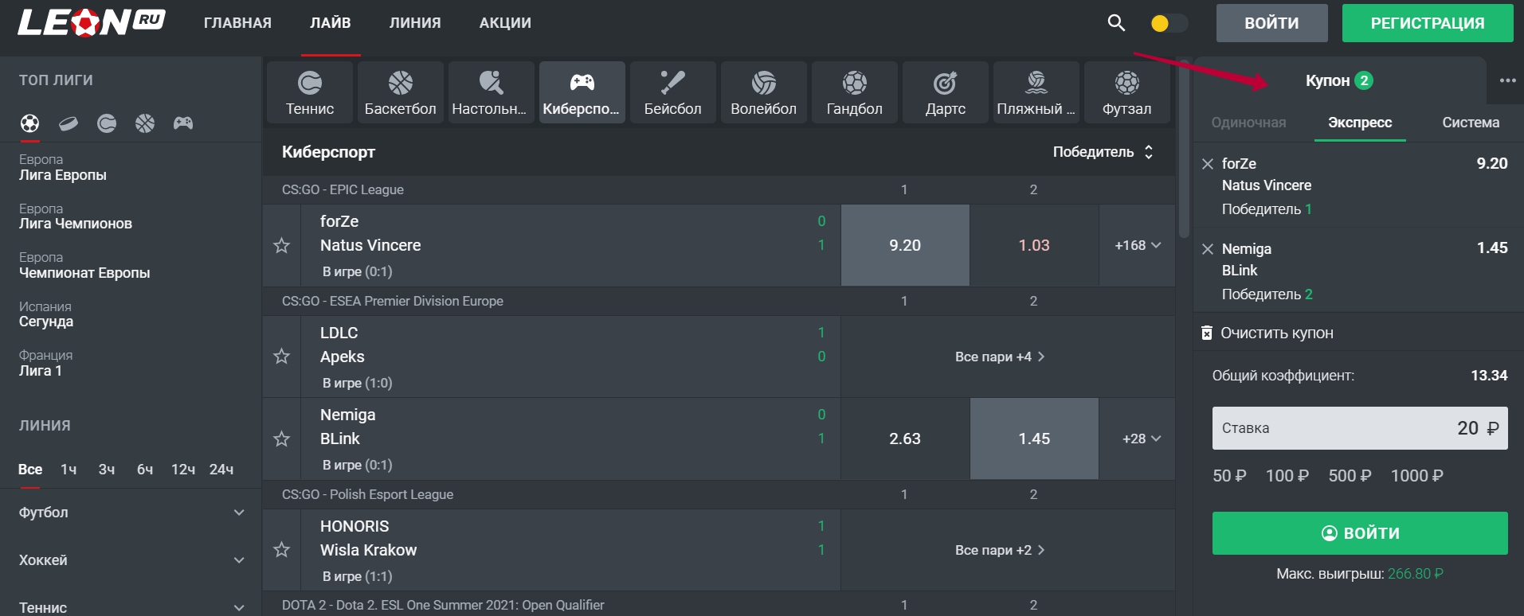The width and height of the screenshot is (1524, 616).
Task: Click the gamepad icon in Топ Лиги
Action: [x=183, y=123]
